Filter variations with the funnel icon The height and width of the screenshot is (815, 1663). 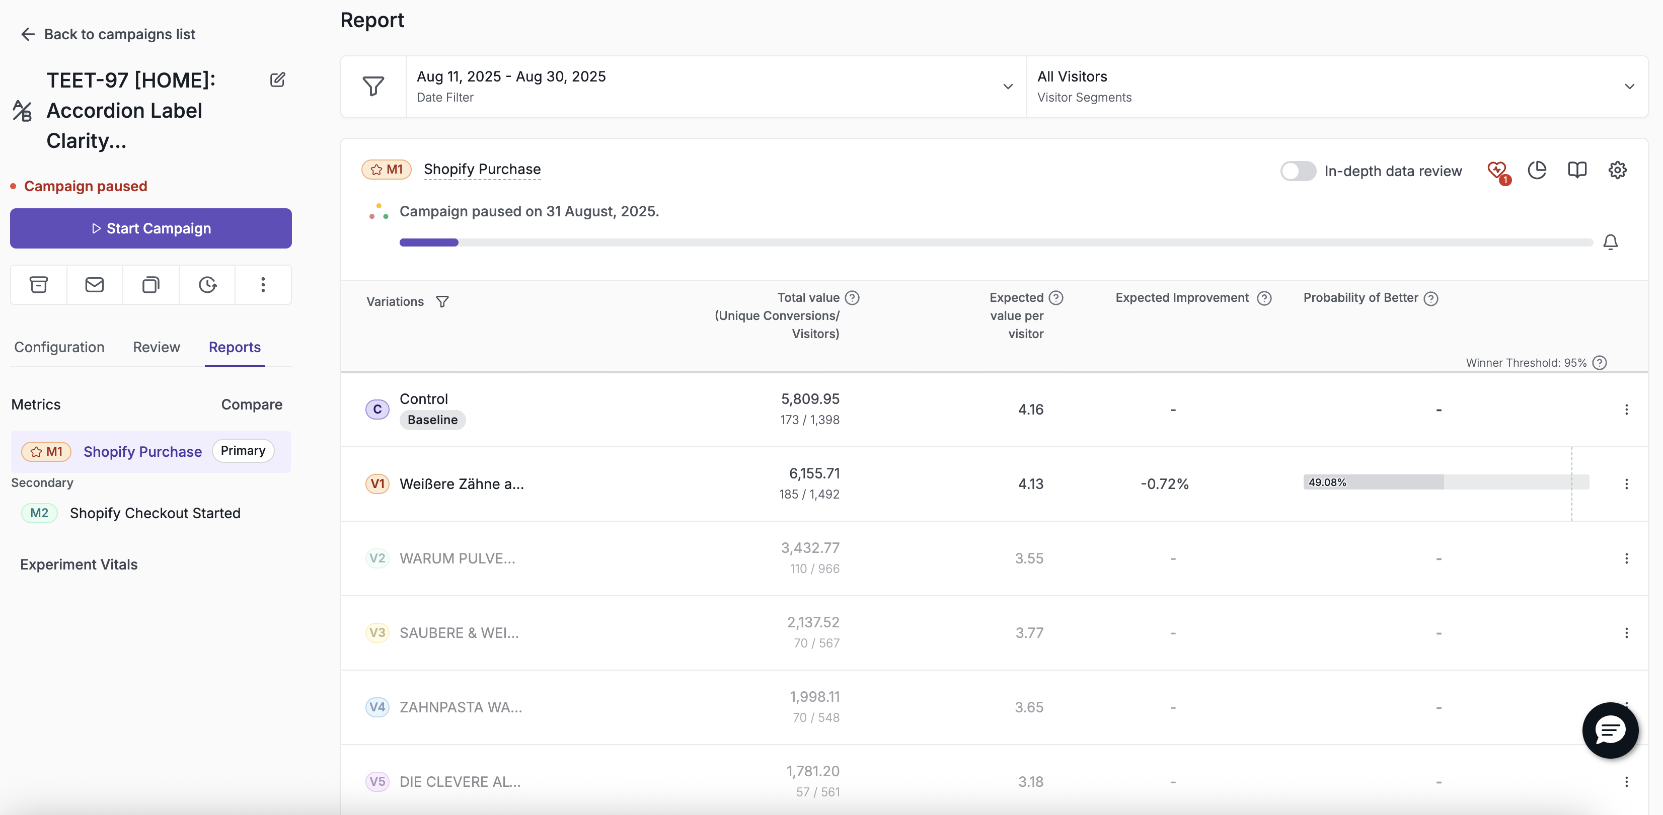pos(442,301)
